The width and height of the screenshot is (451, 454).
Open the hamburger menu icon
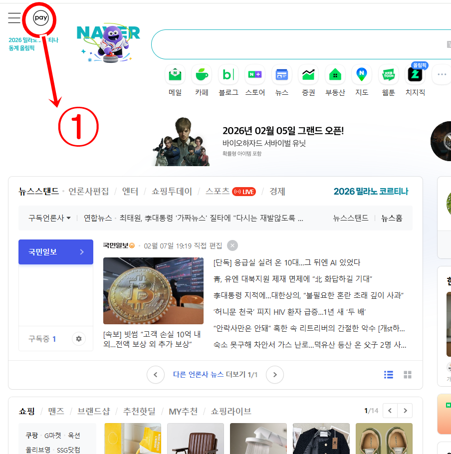14,18
